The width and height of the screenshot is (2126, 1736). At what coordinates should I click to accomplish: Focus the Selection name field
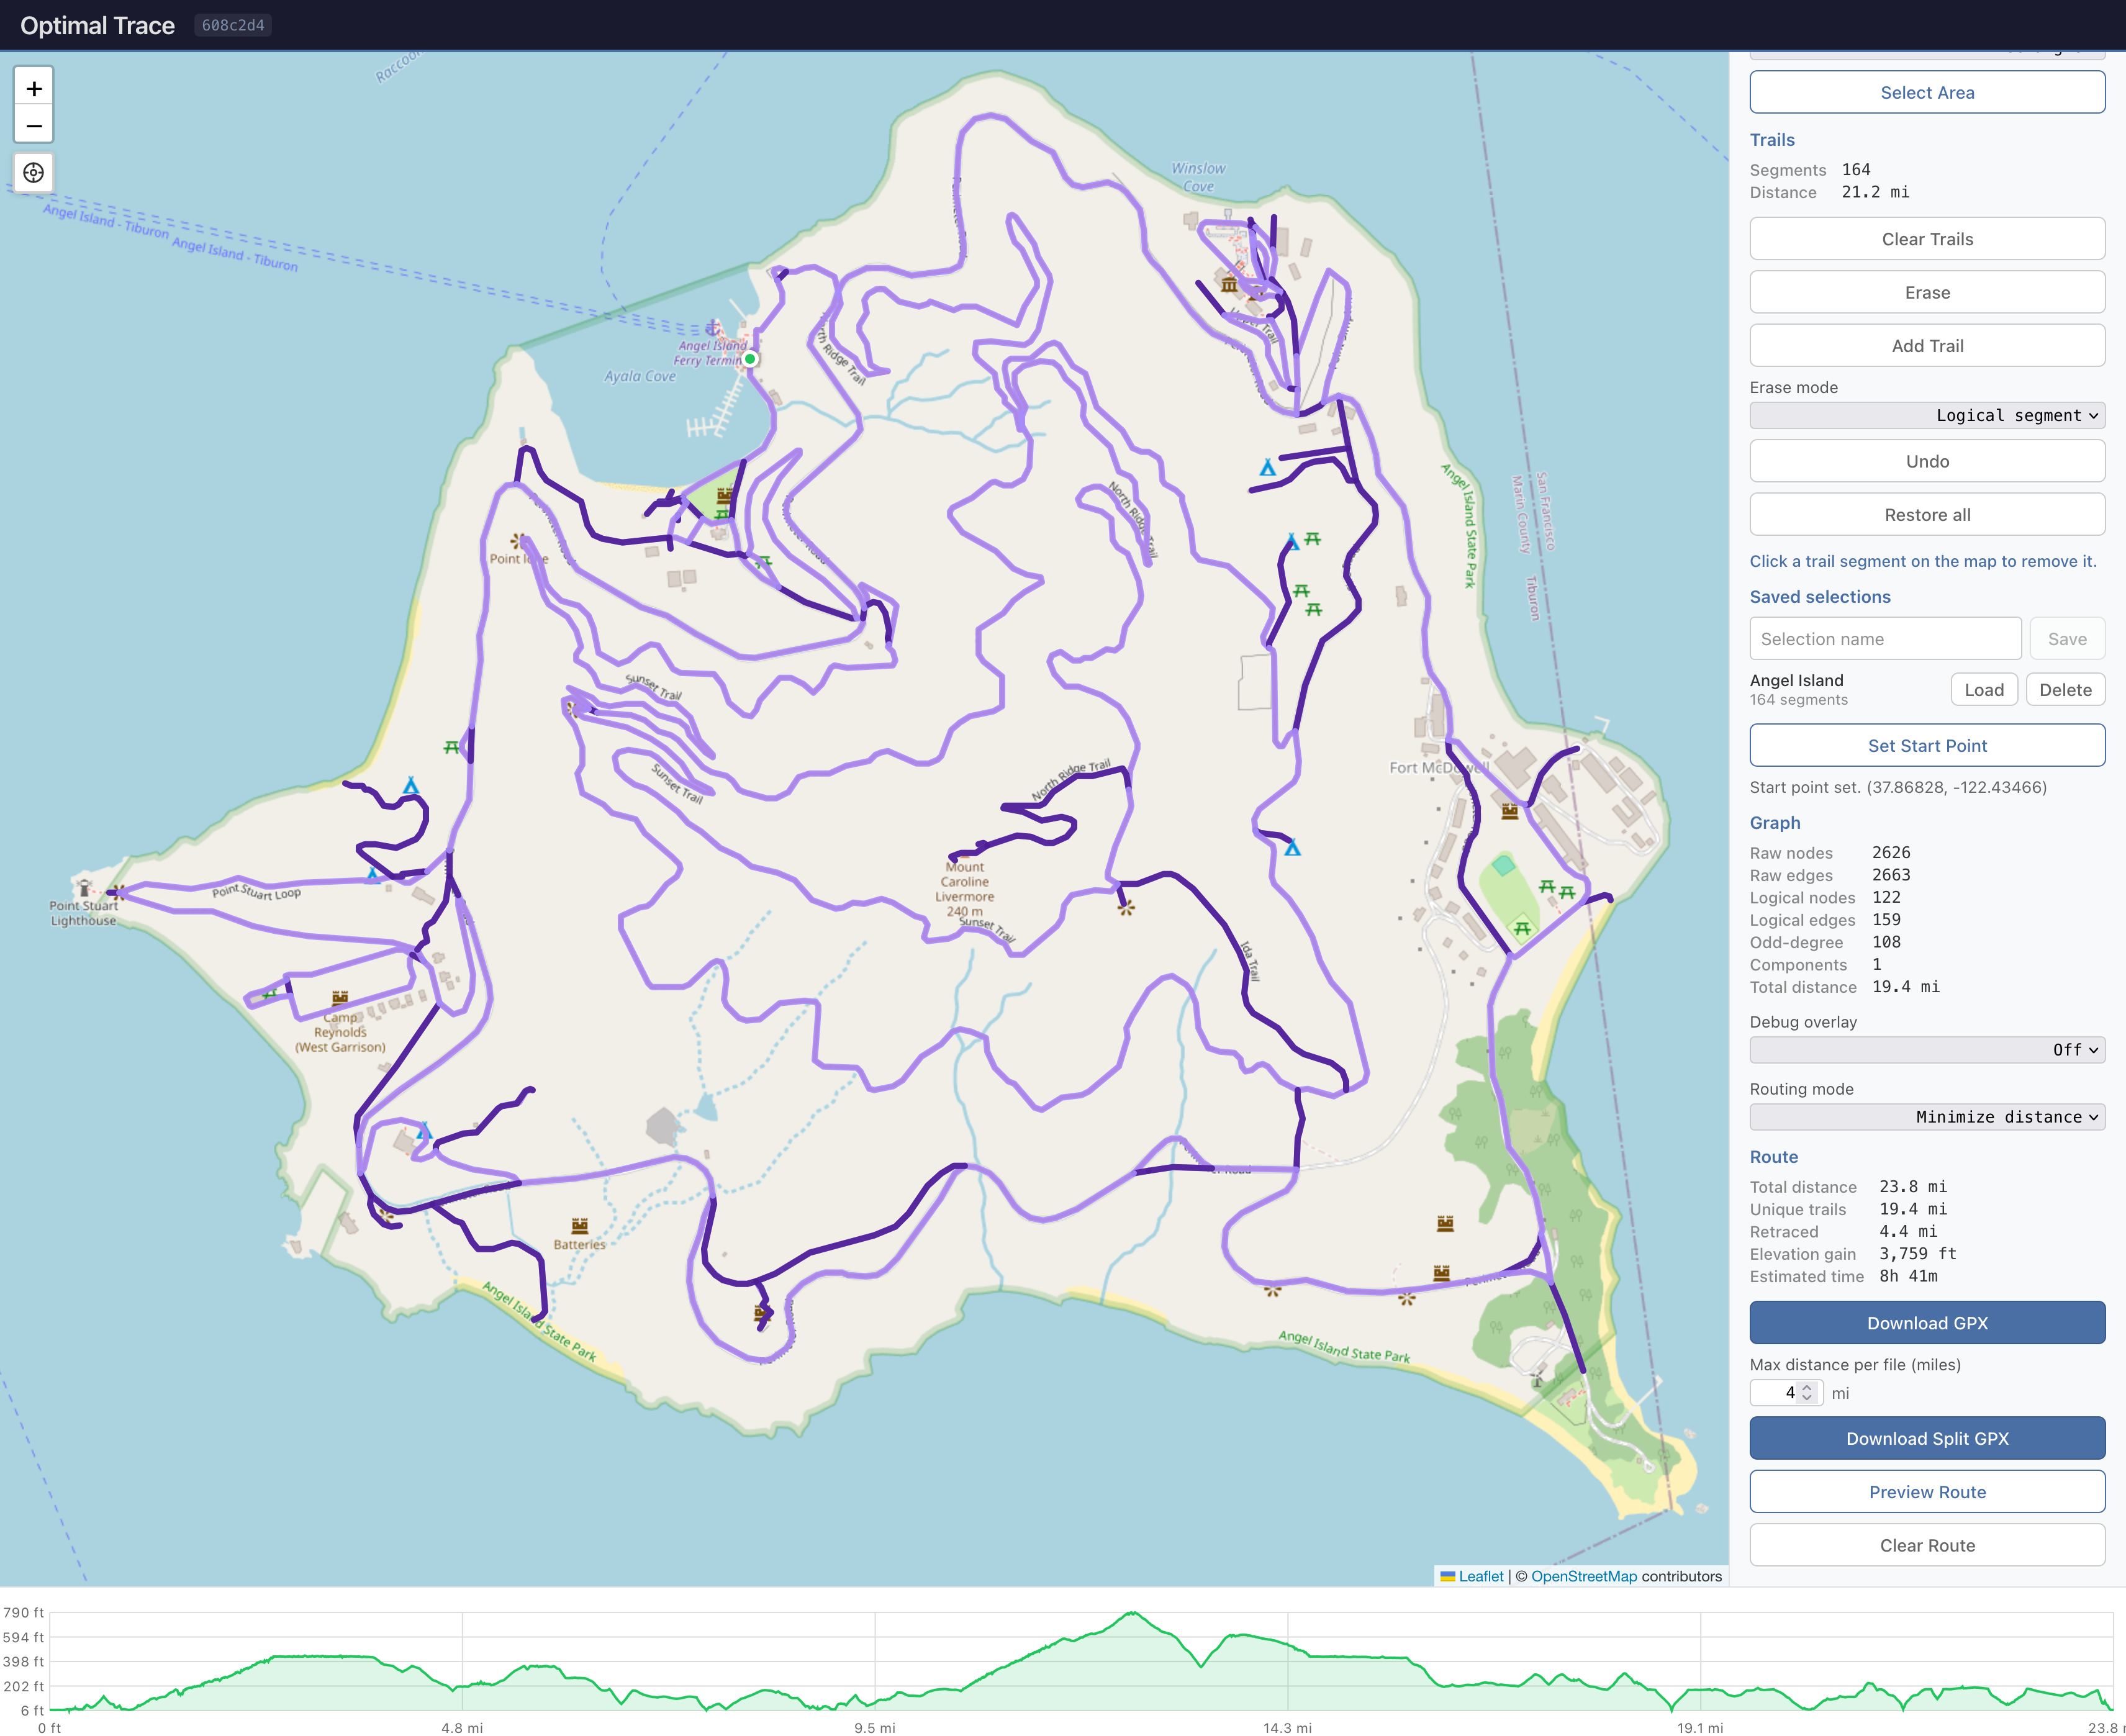point(1884,639)
